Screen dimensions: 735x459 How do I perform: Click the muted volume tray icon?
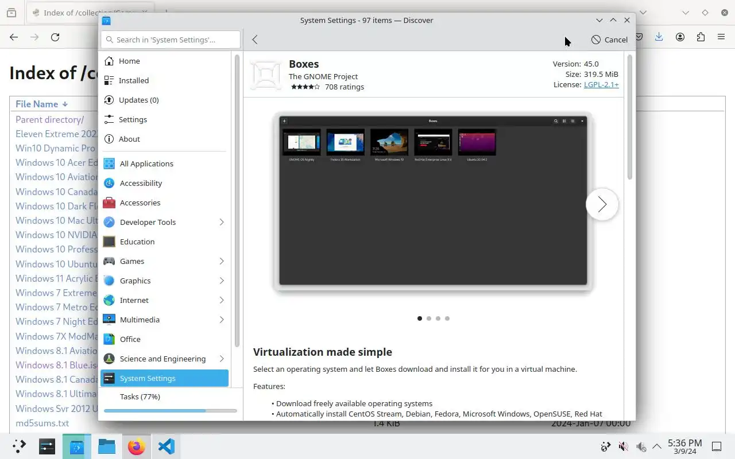[x=623, y=446]
